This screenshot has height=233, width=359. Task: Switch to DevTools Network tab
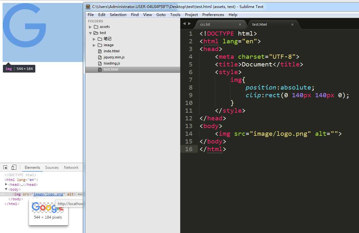[71, 168]
